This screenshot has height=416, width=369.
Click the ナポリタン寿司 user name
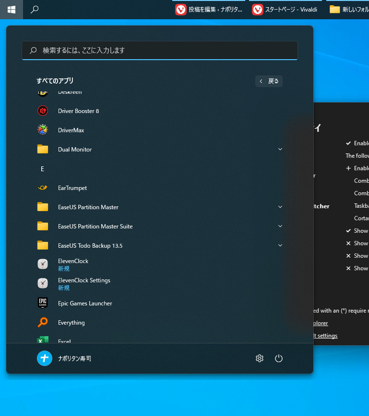(x=74, y=358)
